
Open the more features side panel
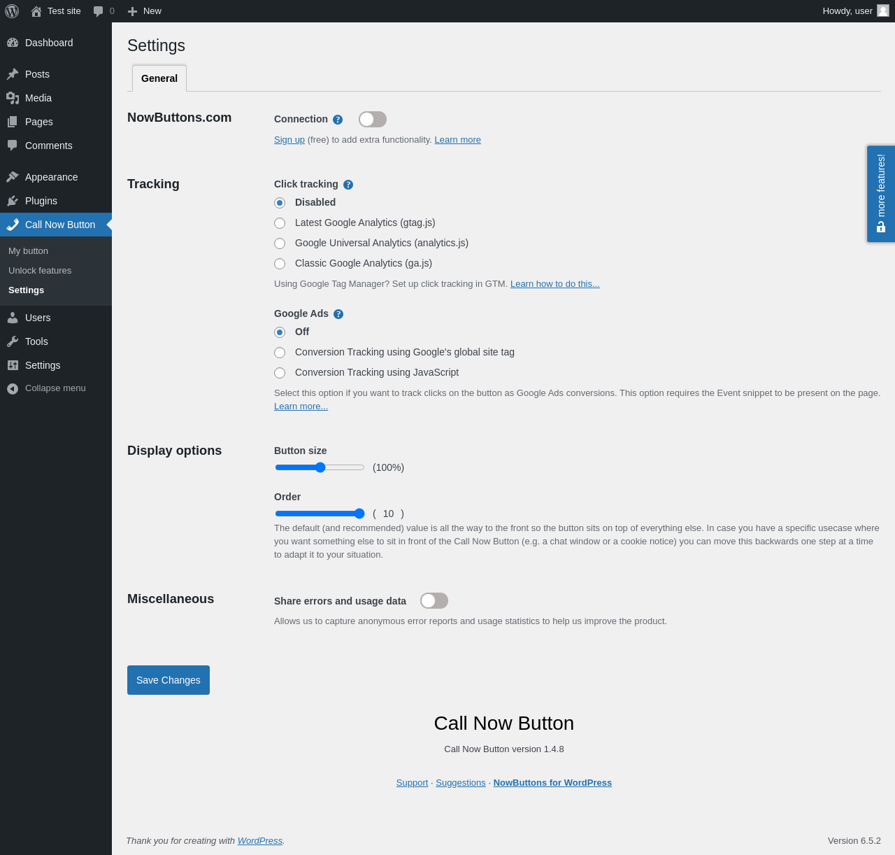(x=881, y=194)
